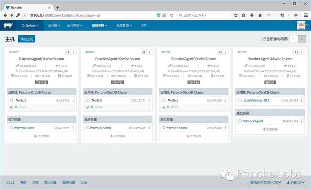Open more actions menu for RancherAgent02 host
Screen dimensions: 311x190
pos(150,52)
